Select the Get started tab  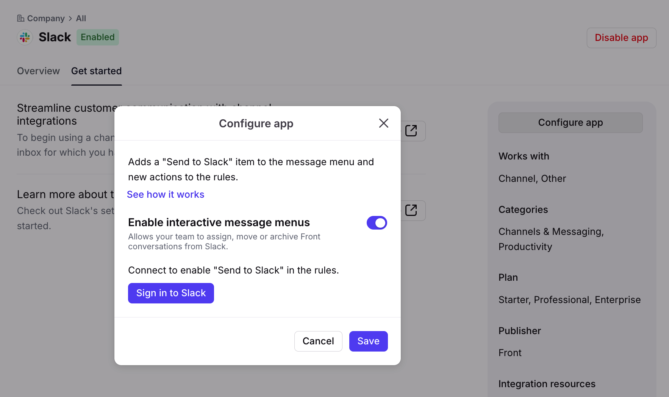pyautogui.click(x=96, y=71)
